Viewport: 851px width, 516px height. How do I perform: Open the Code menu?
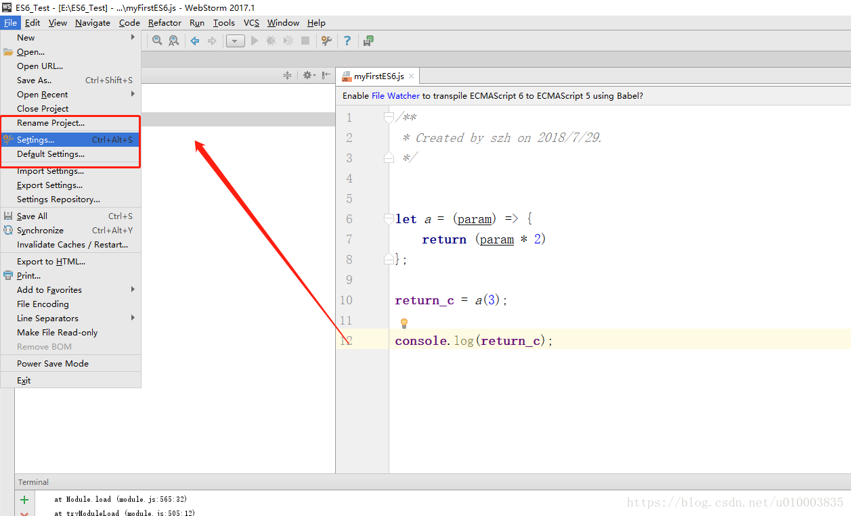[129, 22]
